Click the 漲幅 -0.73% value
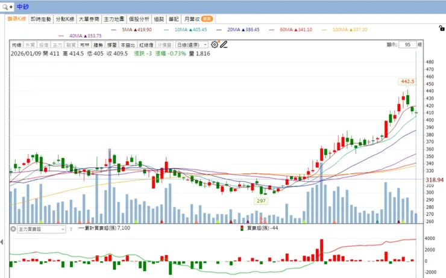446x278 pixels. 171,54
